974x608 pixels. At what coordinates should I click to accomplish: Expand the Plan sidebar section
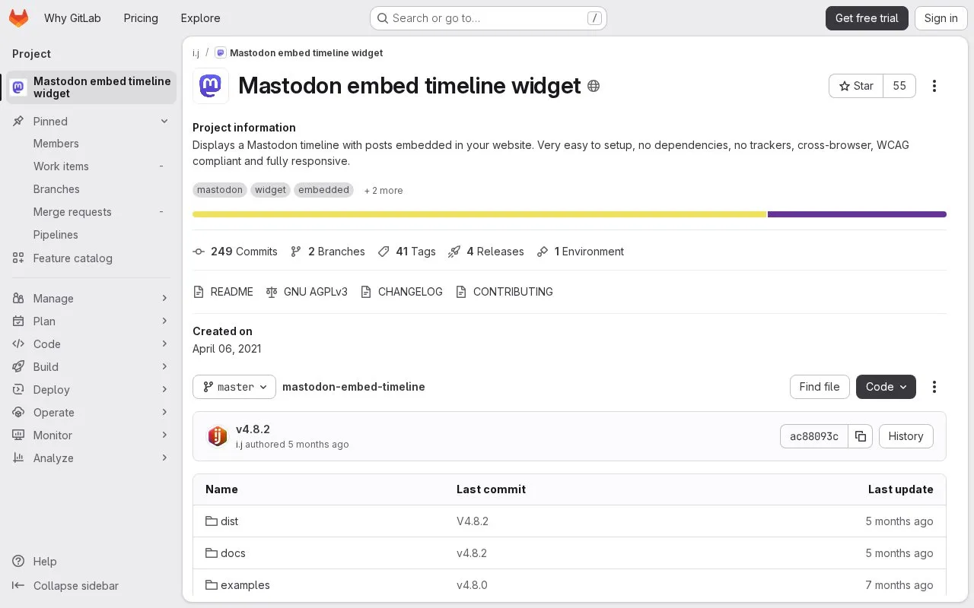pyautogui.click(x=91, y=321)
